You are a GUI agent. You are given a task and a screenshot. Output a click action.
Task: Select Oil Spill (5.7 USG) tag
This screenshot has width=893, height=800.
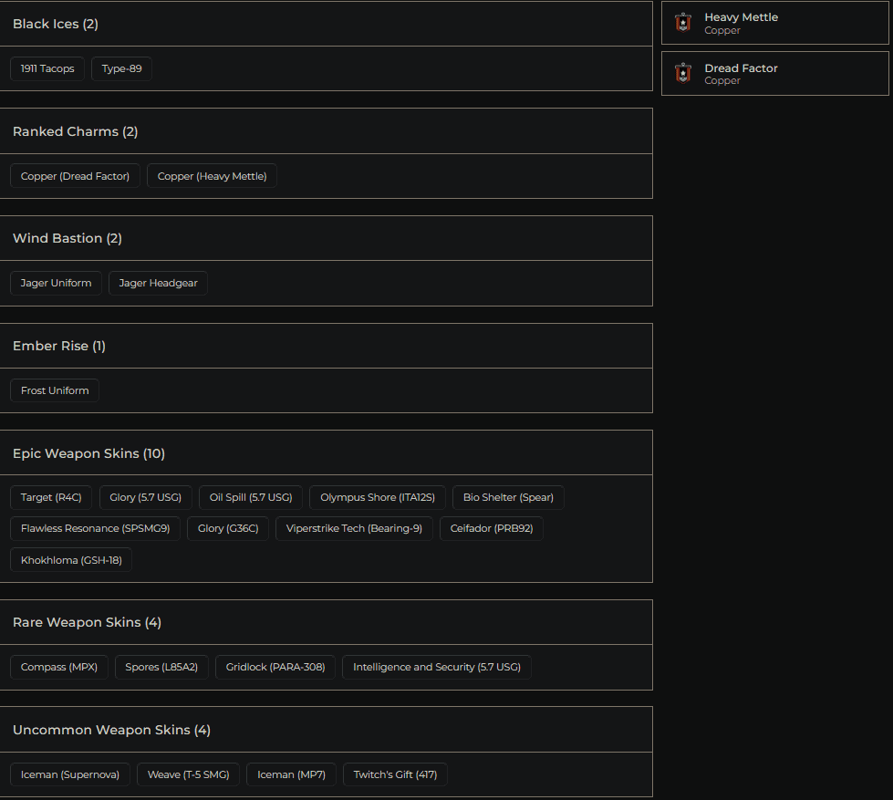pos(251,497)
